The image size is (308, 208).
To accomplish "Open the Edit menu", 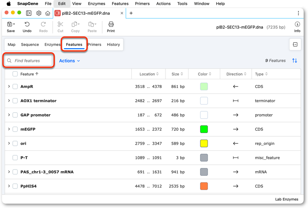I will (62, 4).
